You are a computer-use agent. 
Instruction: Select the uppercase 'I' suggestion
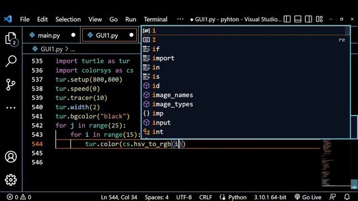click(246, 40)
